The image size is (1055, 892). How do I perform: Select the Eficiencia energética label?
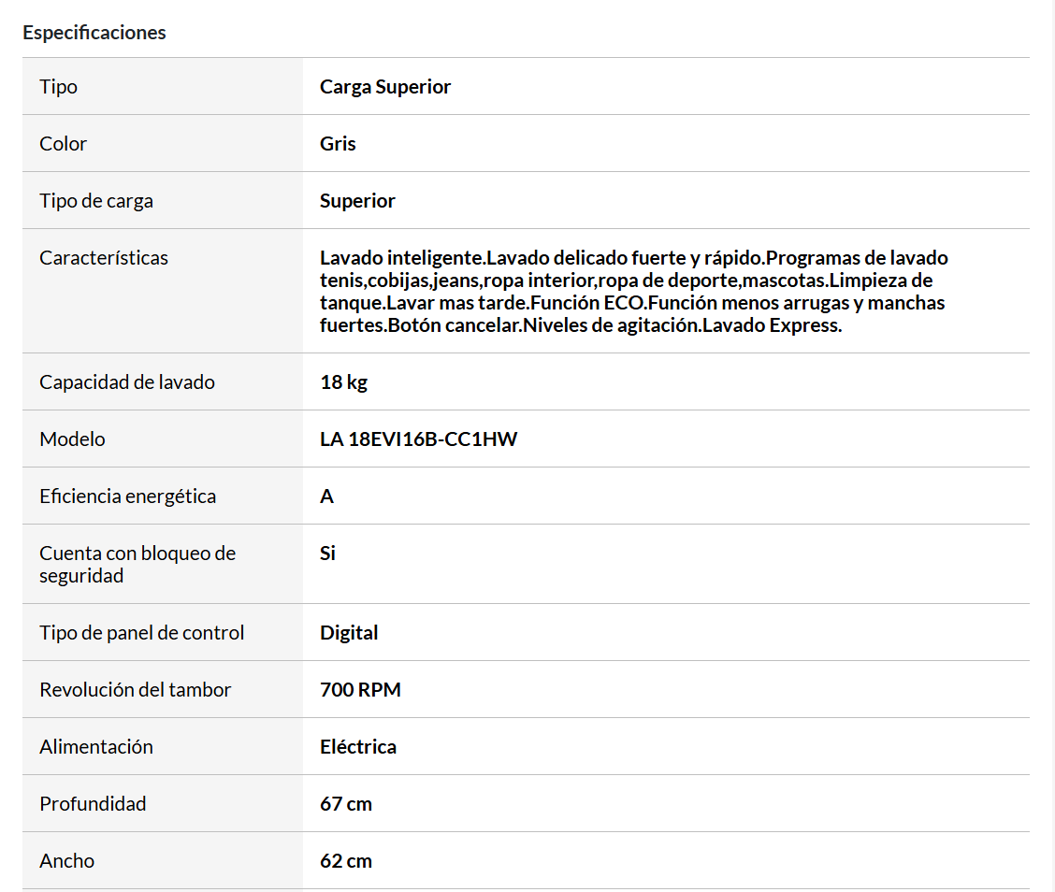127,496
